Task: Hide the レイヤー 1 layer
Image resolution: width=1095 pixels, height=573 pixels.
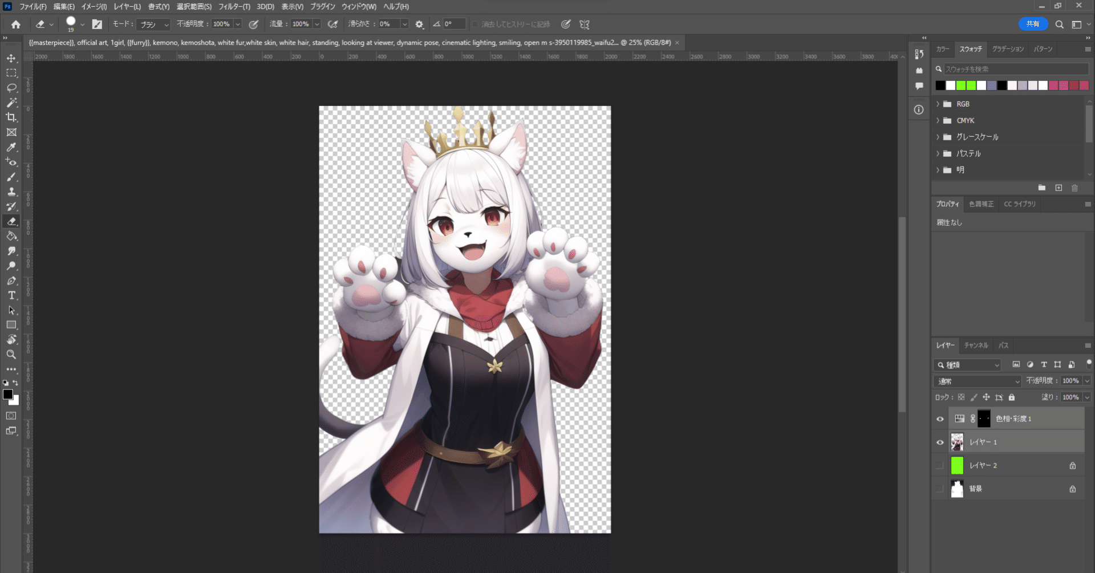Action: [x=940, y=442]
